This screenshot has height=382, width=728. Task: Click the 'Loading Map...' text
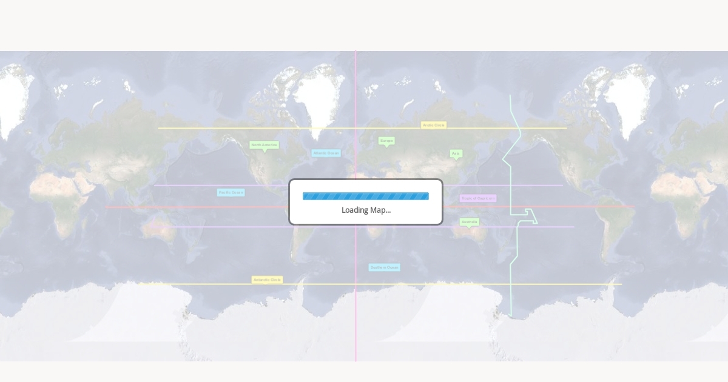(x=366, y=210)
